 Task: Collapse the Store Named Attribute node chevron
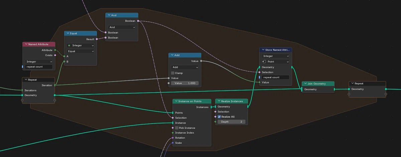pyautogui.click(x=263, y=50)
